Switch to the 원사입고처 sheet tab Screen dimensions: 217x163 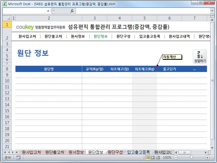point(31,152)
